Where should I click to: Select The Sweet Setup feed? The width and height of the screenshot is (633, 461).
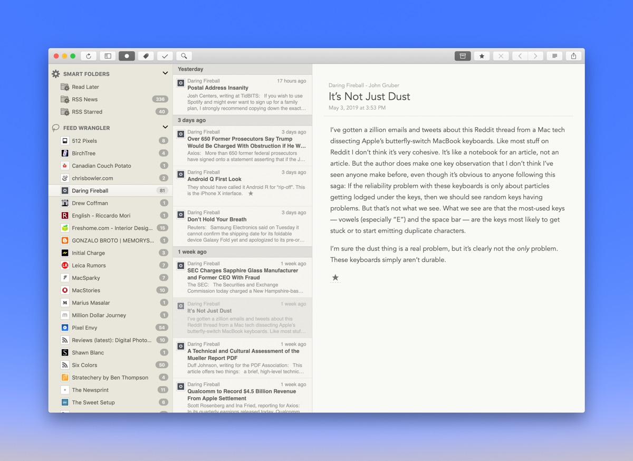110,402
